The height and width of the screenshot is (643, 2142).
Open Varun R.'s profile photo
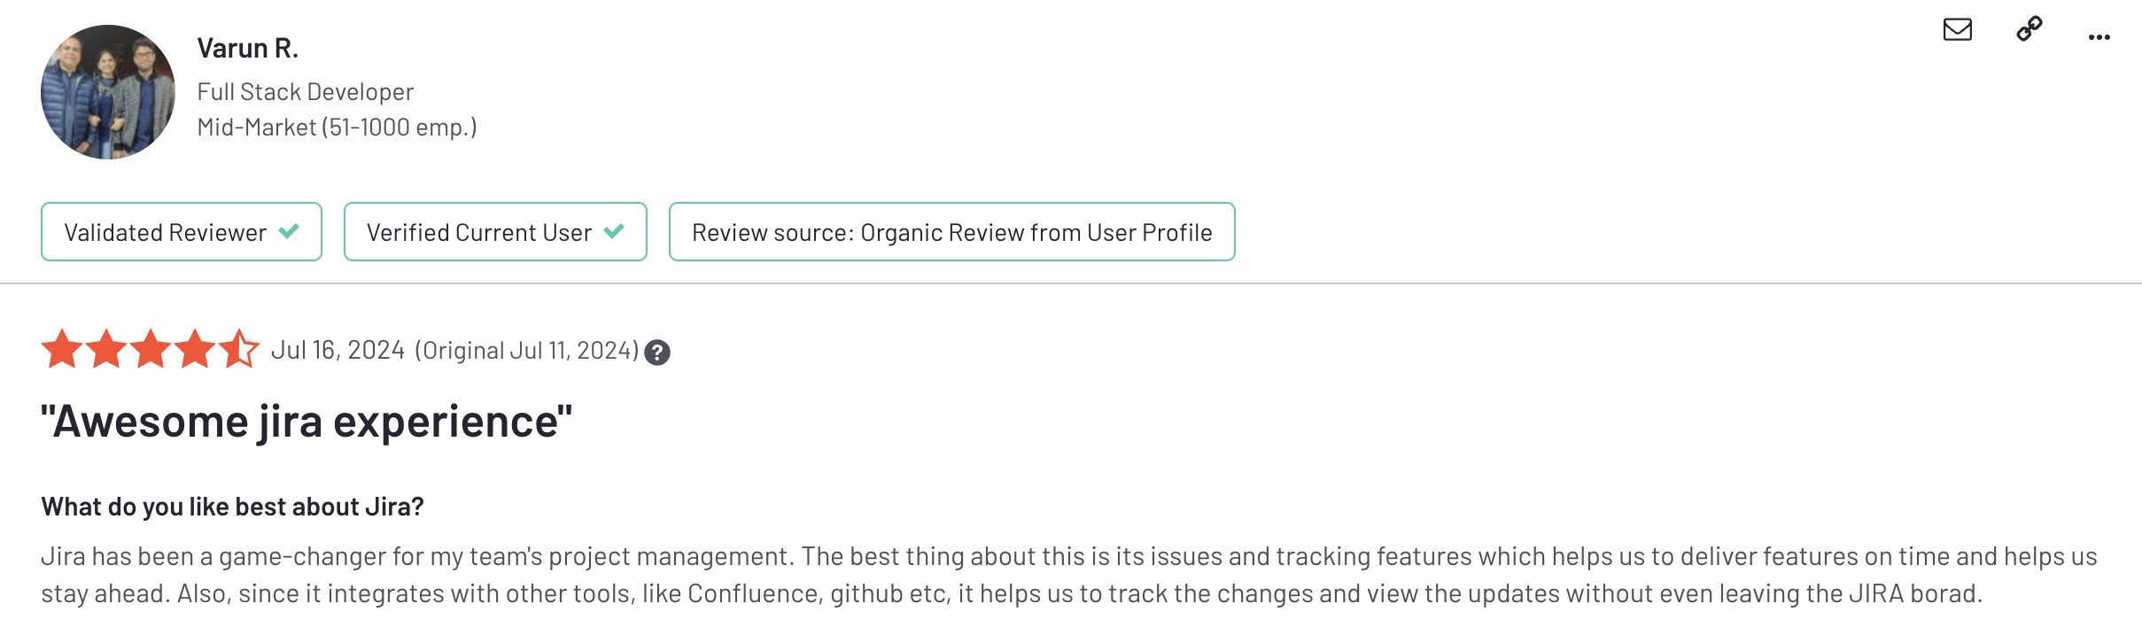tap(108, 92)
